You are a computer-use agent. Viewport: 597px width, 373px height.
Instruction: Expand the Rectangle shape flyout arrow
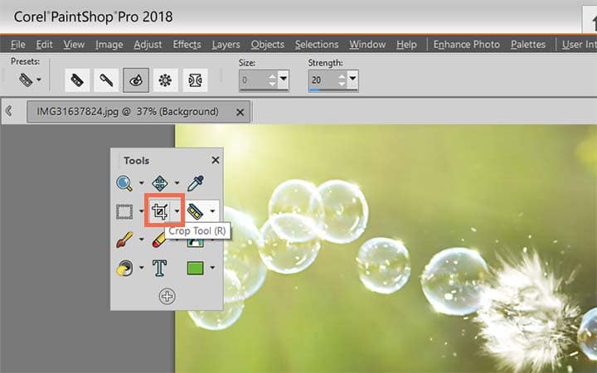pyautogui.click(x=212, y=268)
